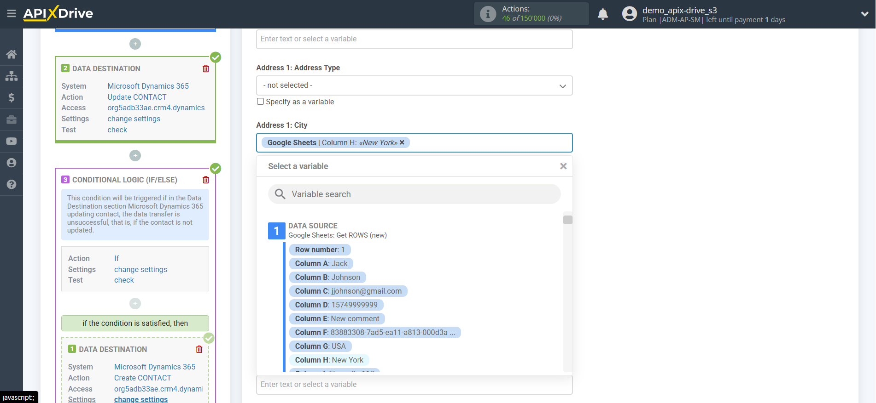
Task: Click top Enter text or select a variable field
Action: 414,39
